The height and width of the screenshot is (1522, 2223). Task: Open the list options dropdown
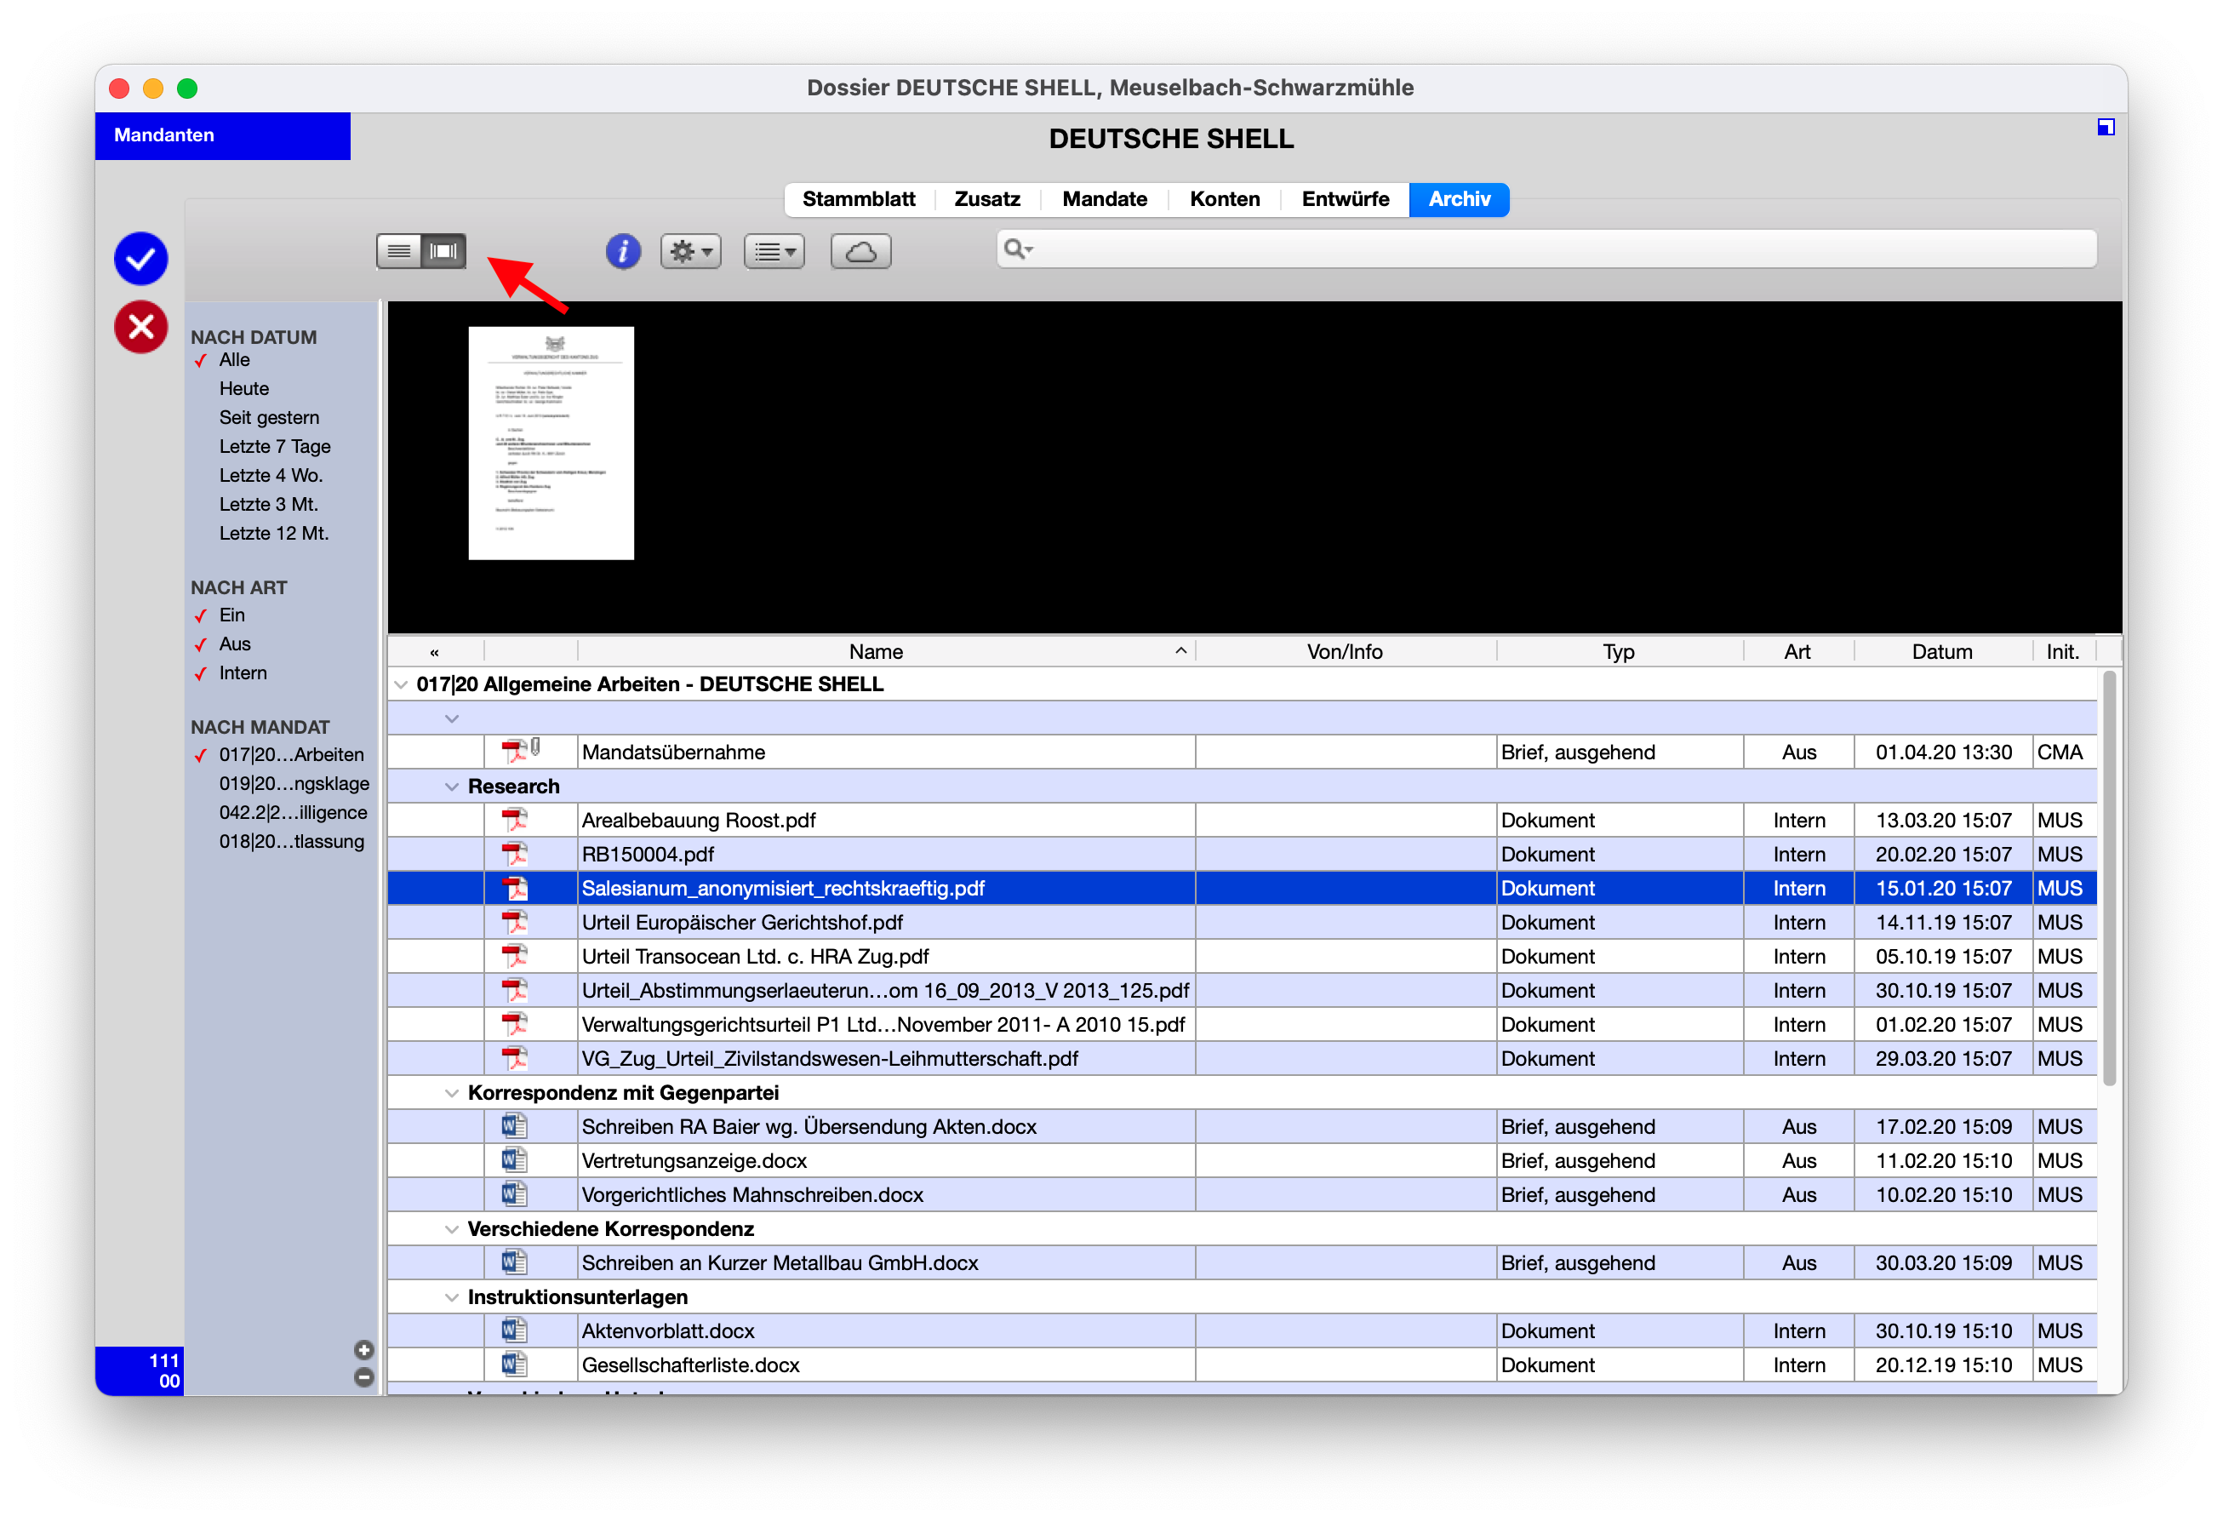(774, 252)
